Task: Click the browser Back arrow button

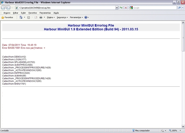Action: coord(3,8)
